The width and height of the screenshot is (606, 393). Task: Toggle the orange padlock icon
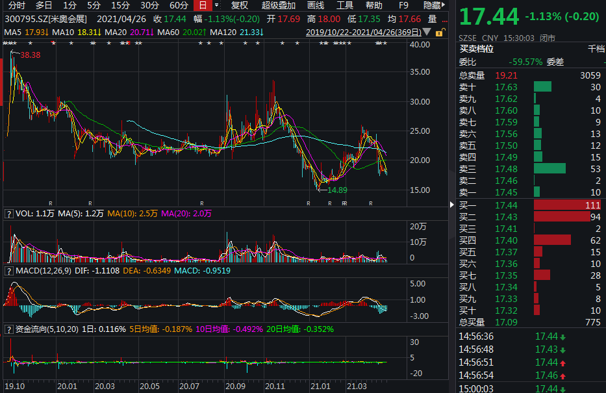tap(440, 32)
